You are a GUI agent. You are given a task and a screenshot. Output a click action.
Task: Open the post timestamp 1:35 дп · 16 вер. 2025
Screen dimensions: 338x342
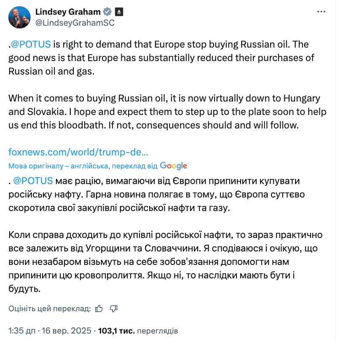point(50,331)
